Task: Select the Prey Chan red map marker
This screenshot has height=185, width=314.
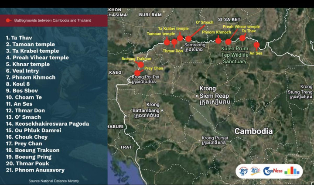Action: (x=137, y=73)
